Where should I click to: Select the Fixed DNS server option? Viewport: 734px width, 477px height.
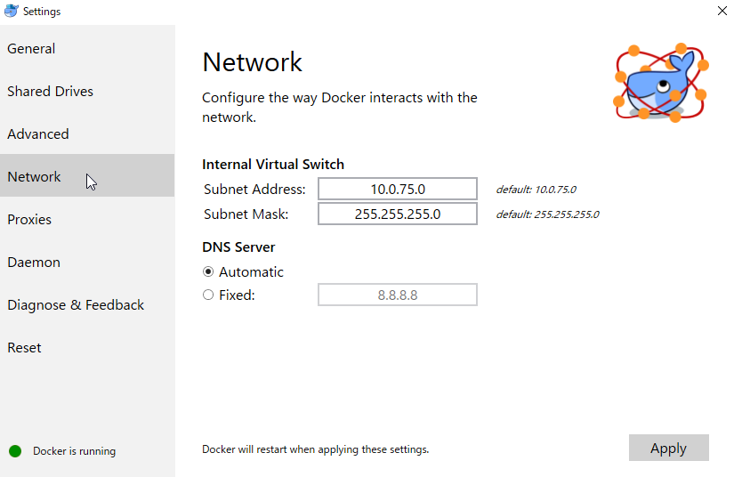tap(208, 295)
